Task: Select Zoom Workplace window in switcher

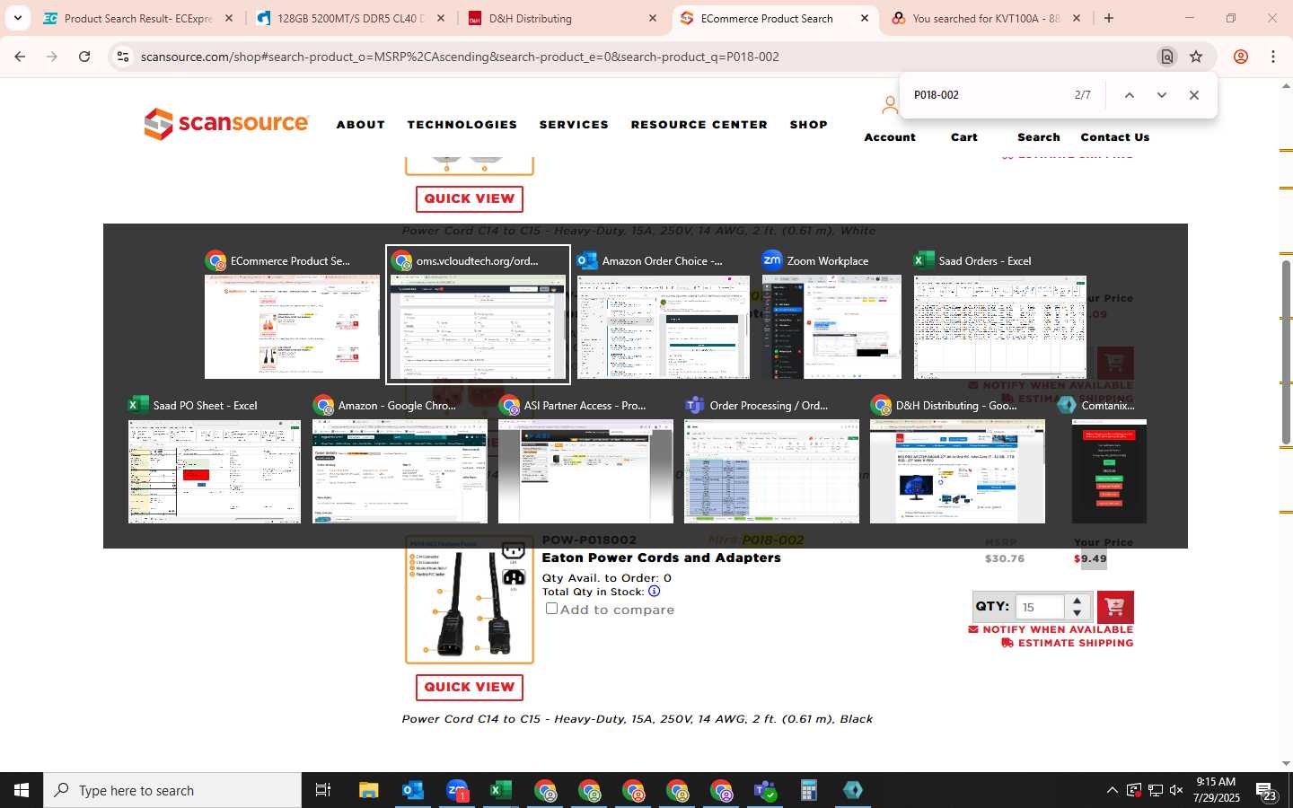Action: click(x=831, y=316)
